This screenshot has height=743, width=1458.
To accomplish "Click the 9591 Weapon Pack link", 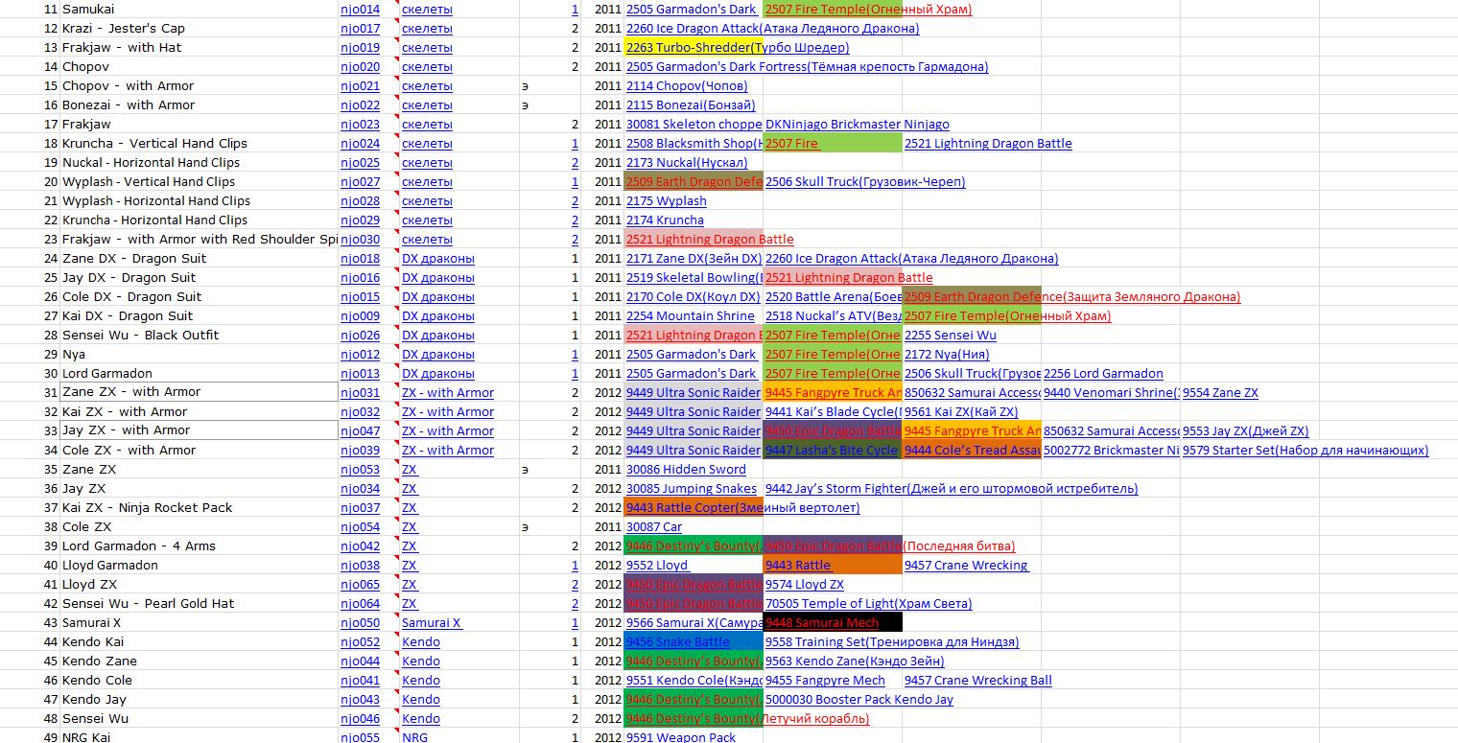I will [681, 737].
